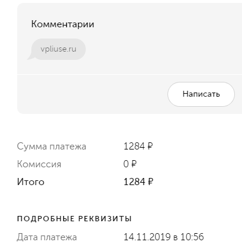Click the Сумма платежа label
The height and width of the screenshot is (245, 242).
click(51, 147)
